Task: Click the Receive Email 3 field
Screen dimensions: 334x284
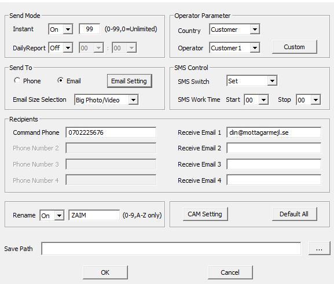Action: 274,164
